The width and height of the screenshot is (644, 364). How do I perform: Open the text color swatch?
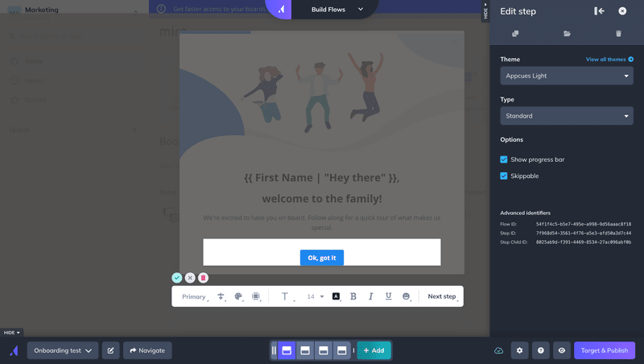tap(336, 296)
